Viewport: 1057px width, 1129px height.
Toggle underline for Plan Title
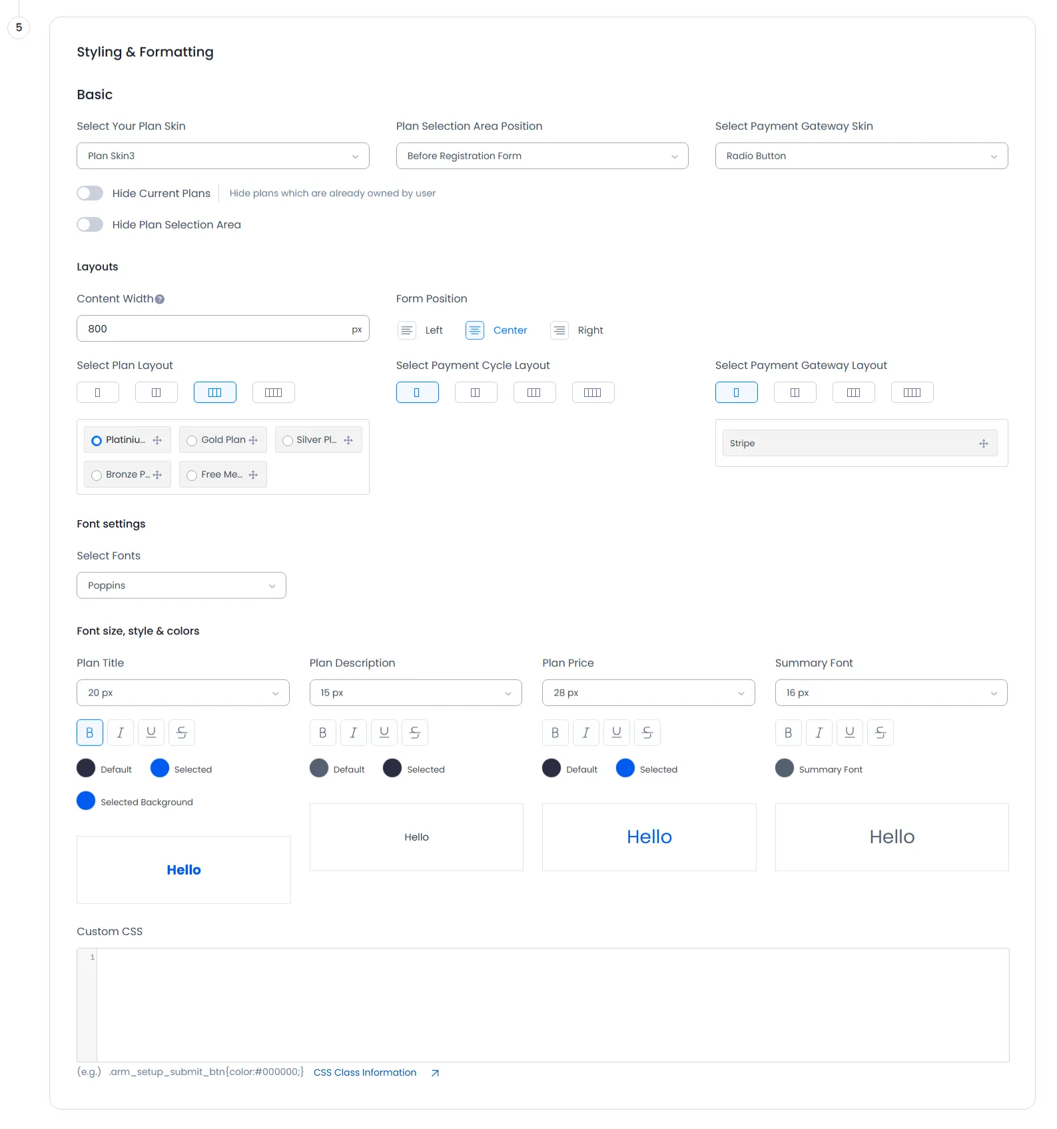(151, 733)
